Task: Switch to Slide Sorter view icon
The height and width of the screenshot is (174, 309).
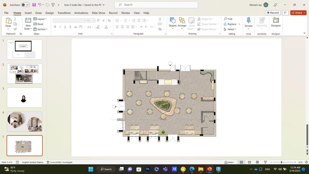Action: (x=249, y=162)
